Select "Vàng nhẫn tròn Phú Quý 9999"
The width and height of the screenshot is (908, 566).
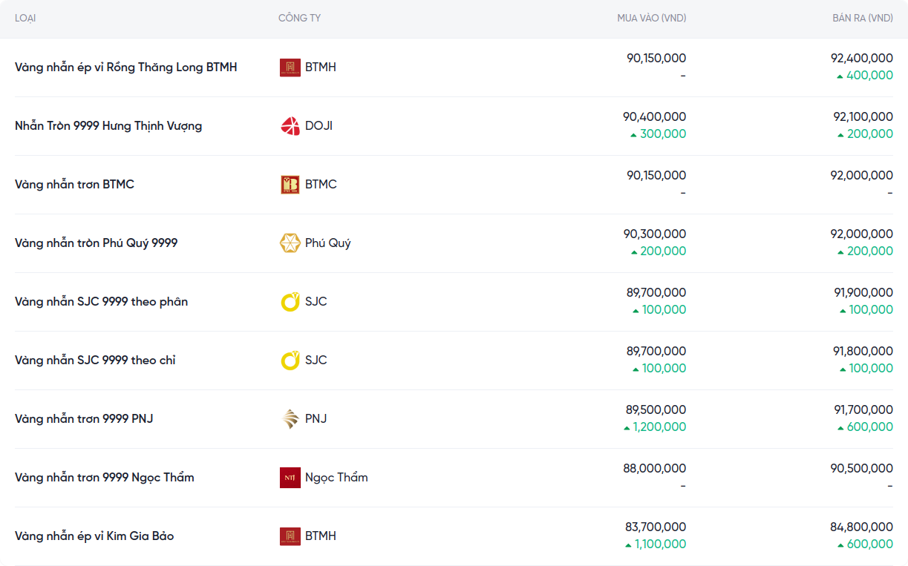click(x=97, y=243)
